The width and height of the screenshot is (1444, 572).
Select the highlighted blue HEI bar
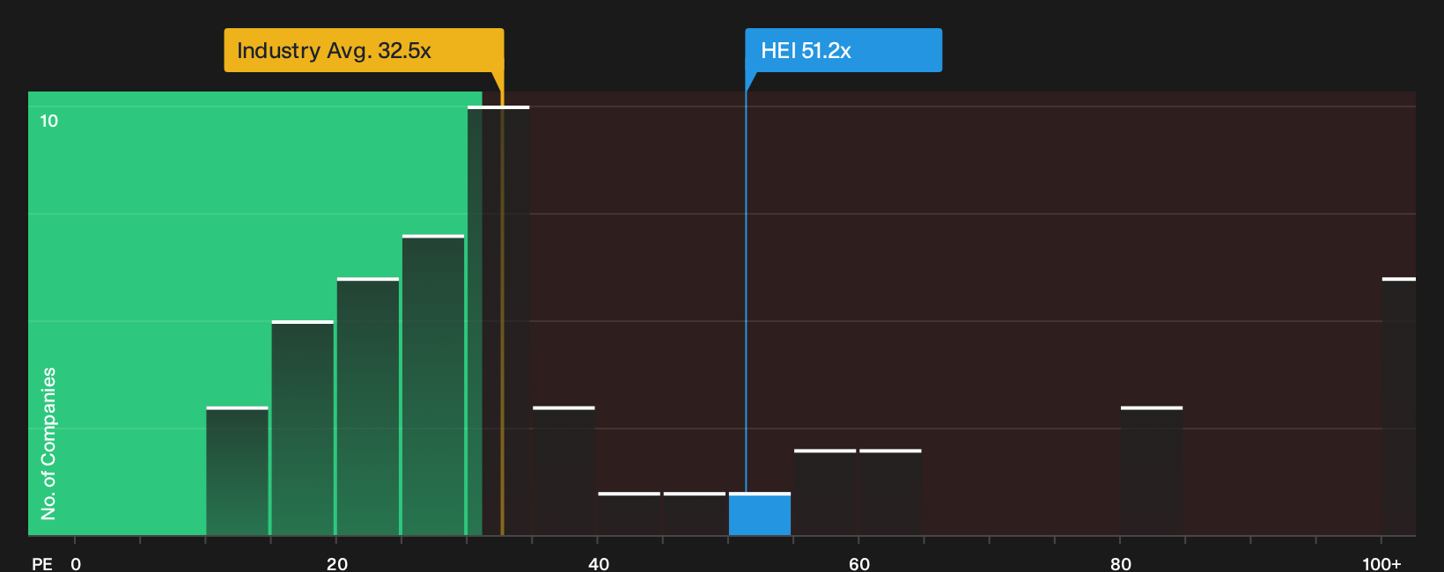coord(760,514)
